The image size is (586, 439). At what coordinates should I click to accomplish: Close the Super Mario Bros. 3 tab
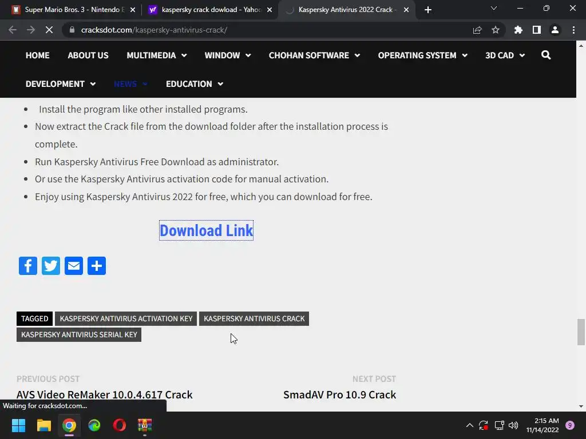point(133,10)
